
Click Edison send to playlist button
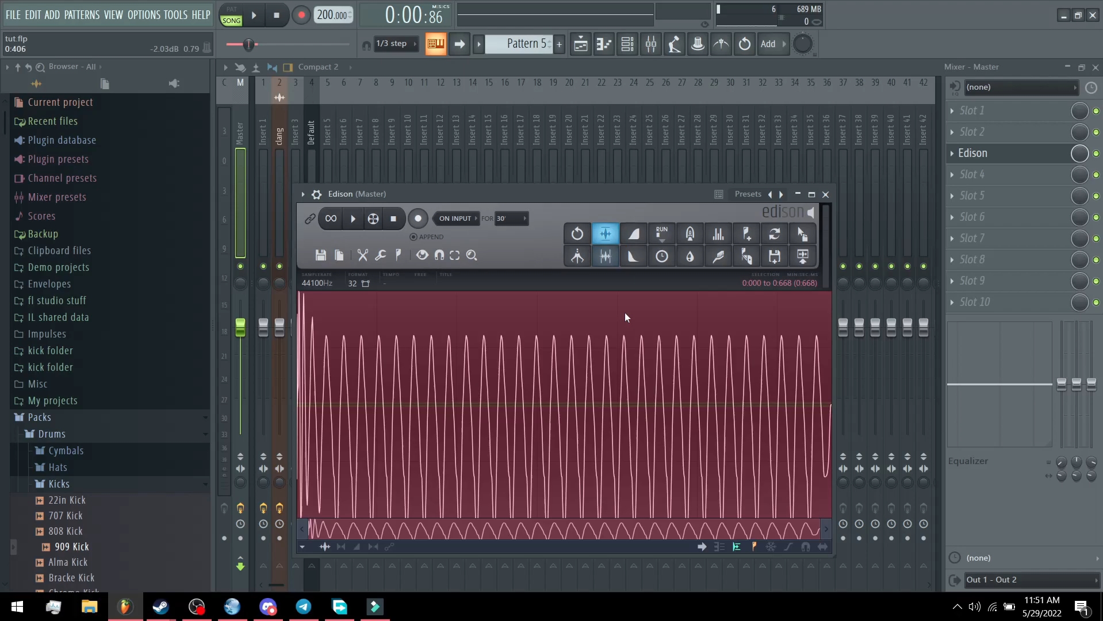pyautogui.click(x=802, y=256)
